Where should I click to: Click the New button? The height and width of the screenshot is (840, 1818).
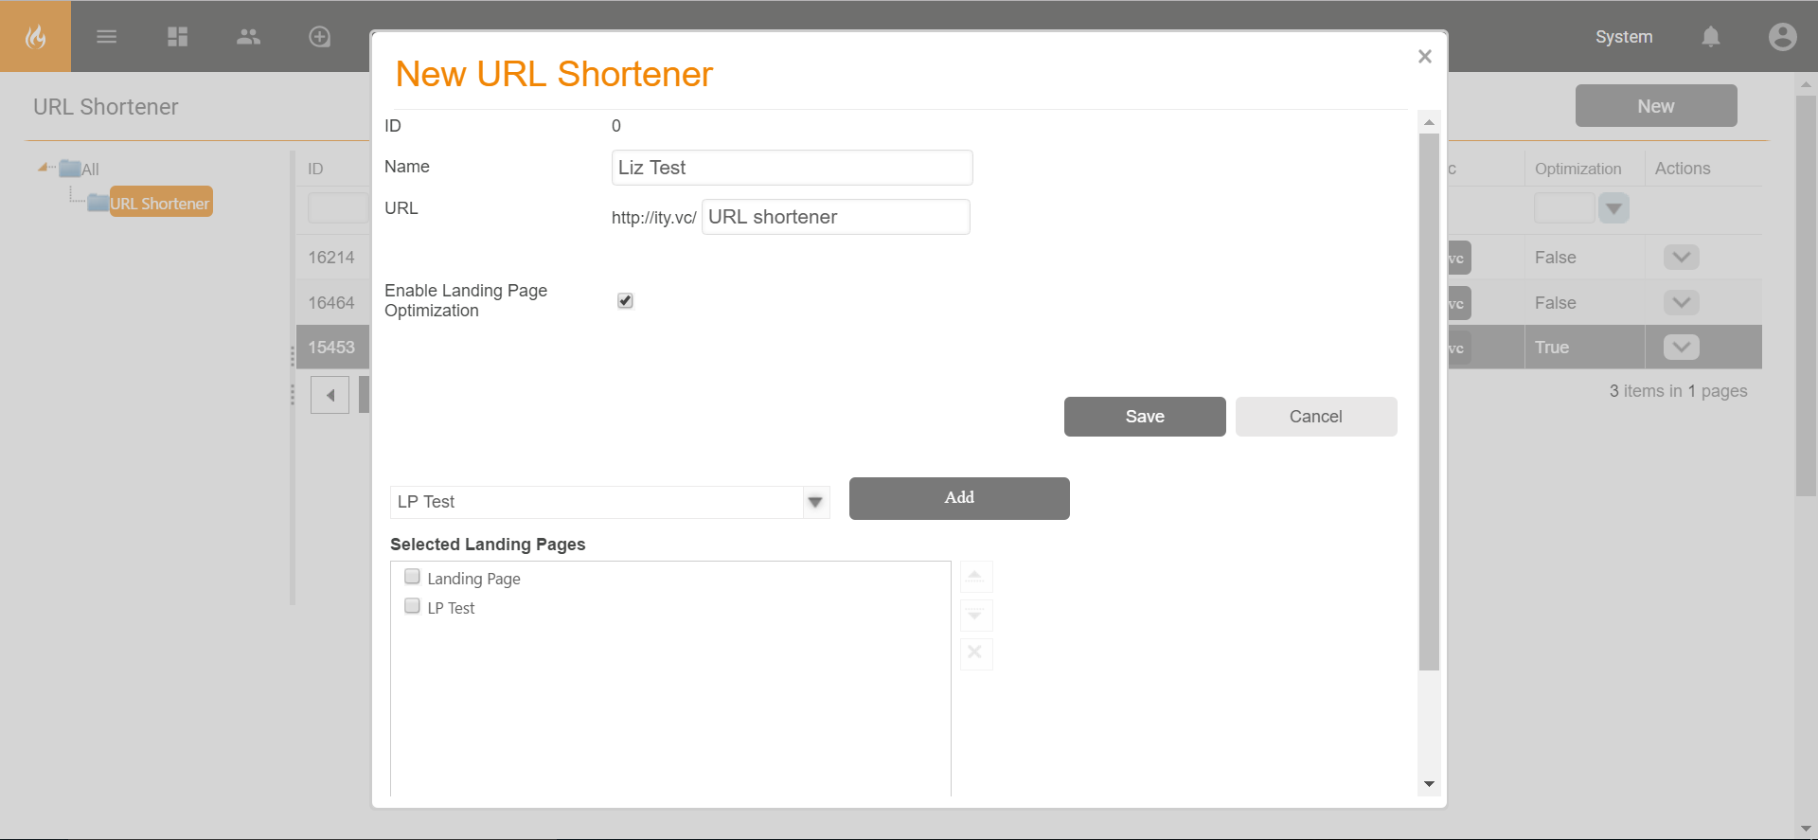[x=1656, y=106]
